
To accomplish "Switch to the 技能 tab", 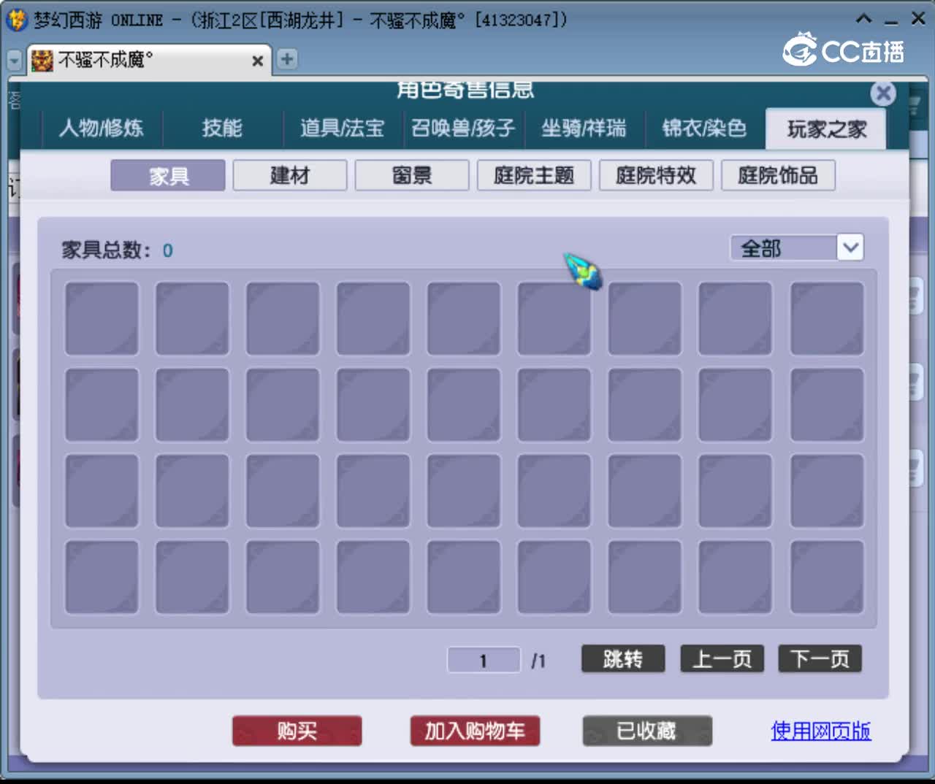I will tap(222, 129).
